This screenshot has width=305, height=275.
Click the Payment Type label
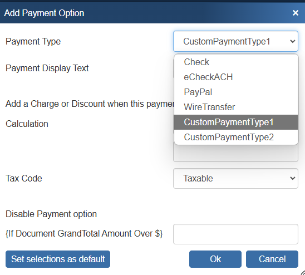click(33, 41)
